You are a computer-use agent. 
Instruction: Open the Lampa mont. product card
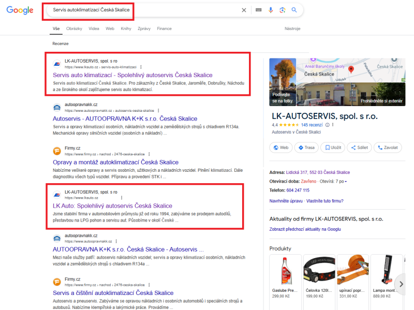pos(387,282)
